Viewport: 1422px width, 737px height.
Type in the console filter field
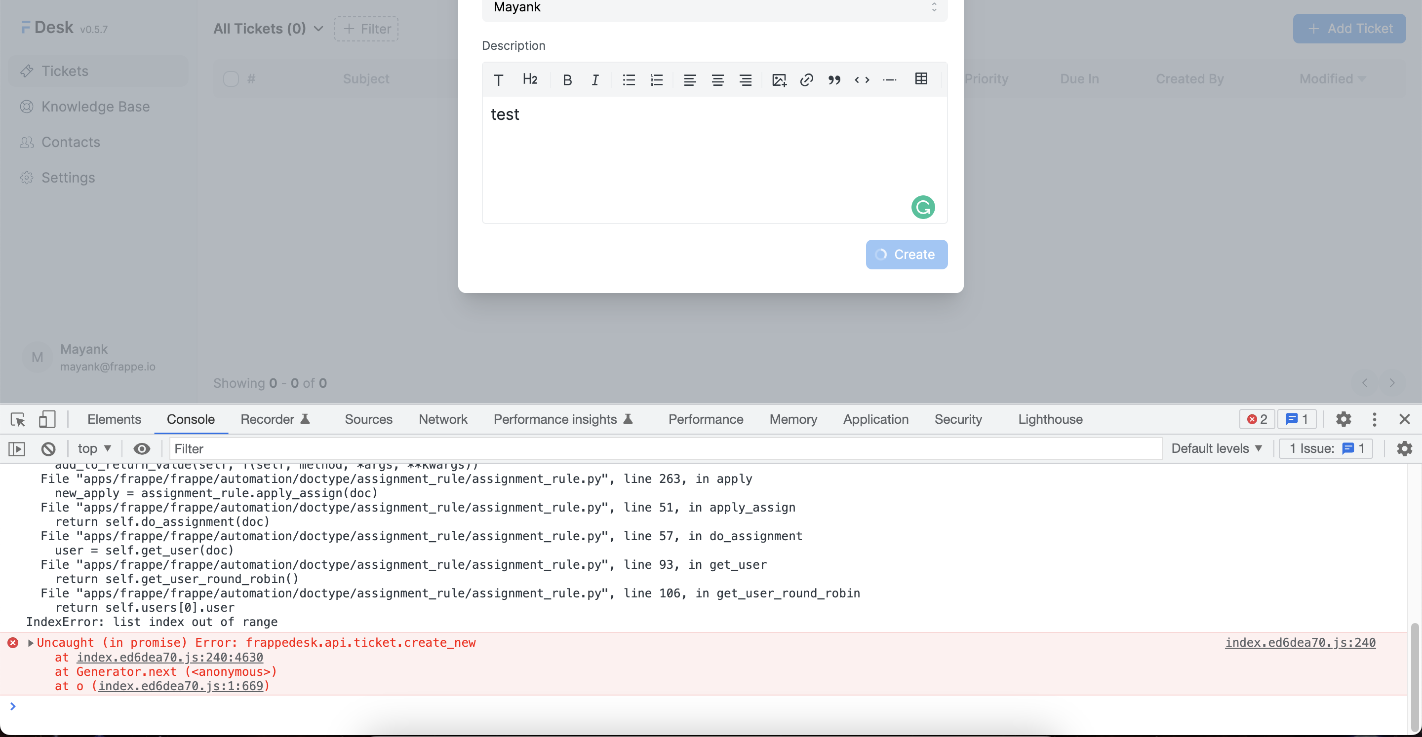click(387, 448)
